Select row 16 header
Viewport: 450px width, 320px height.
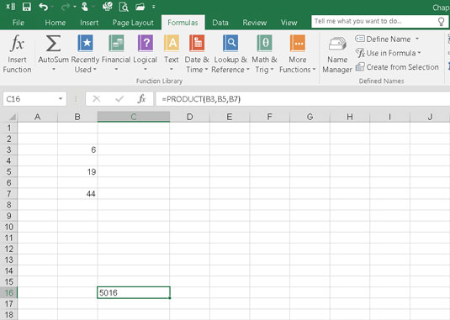[x=9, y=293]
